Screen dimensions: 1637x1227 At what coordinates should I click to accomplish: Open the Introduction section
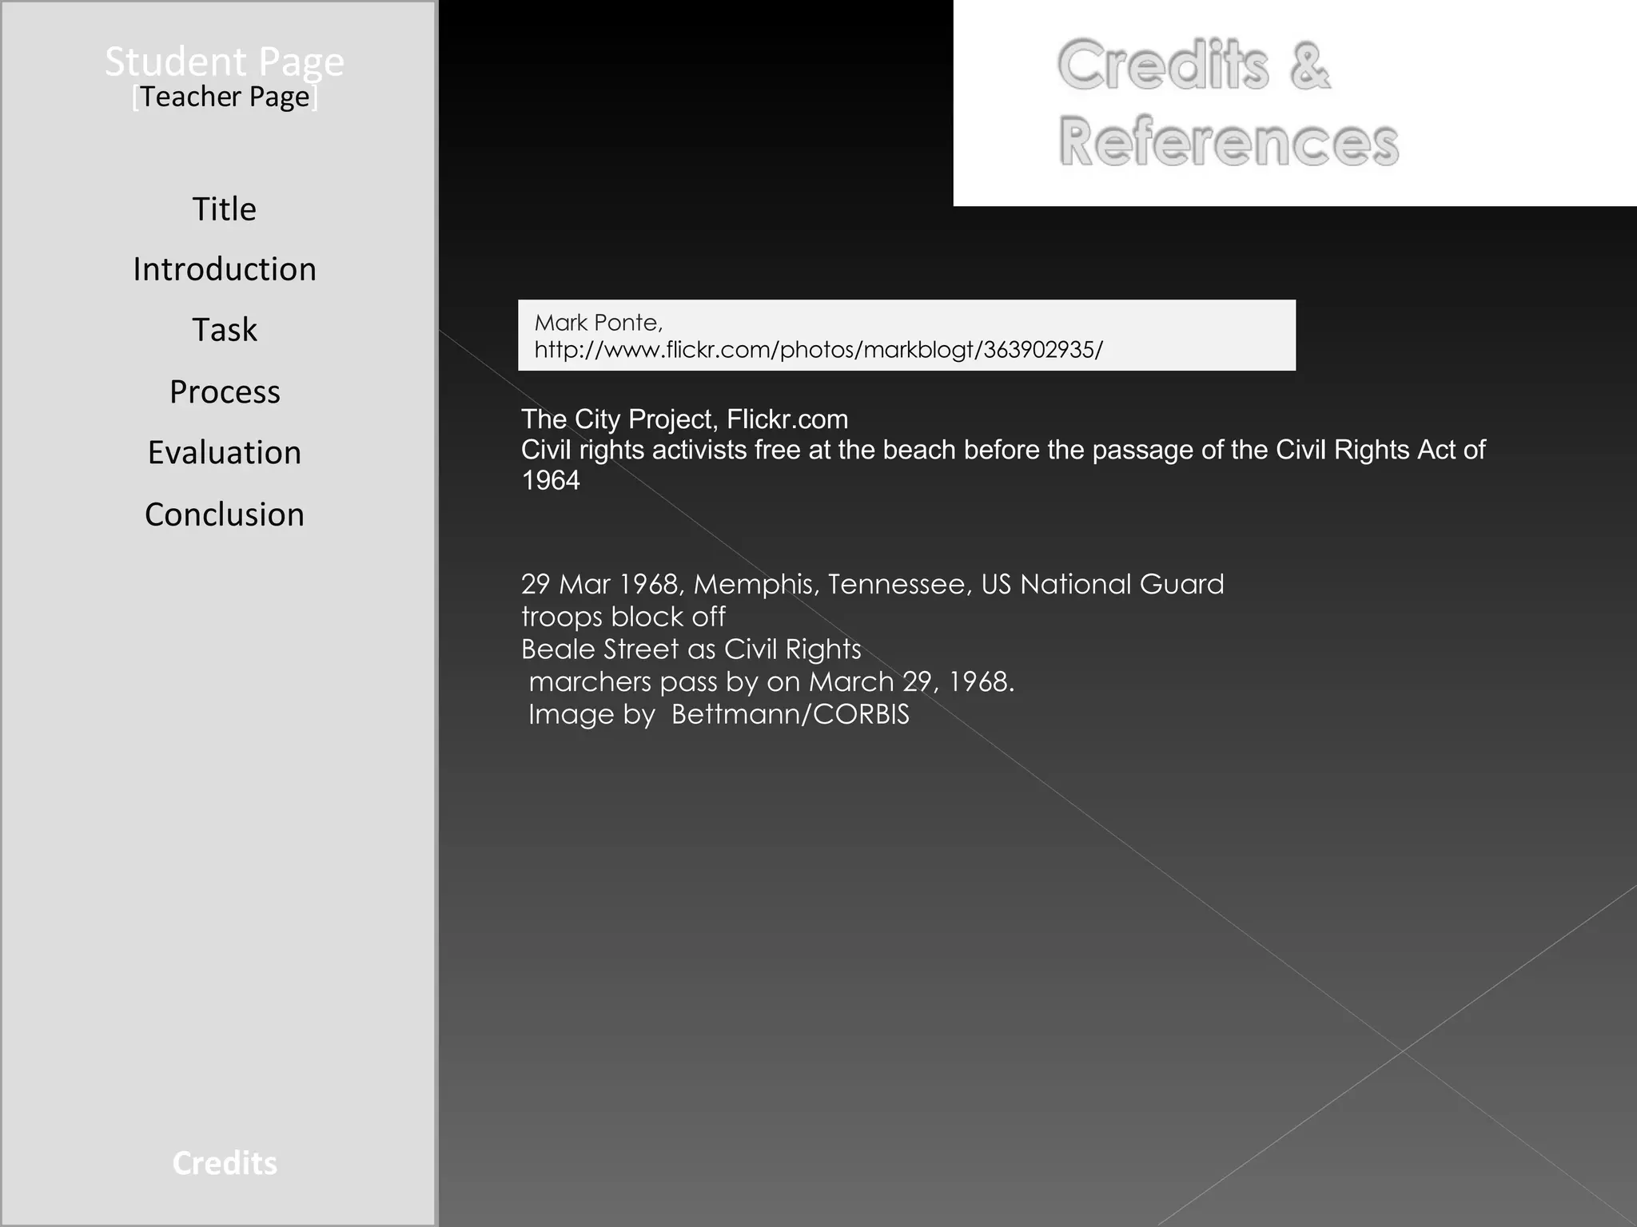pos(224,270)
